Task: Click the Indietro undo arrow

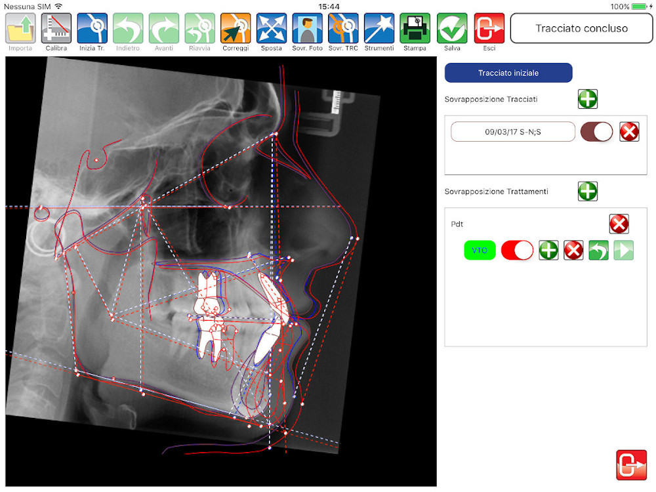Action: pos(128,28)
